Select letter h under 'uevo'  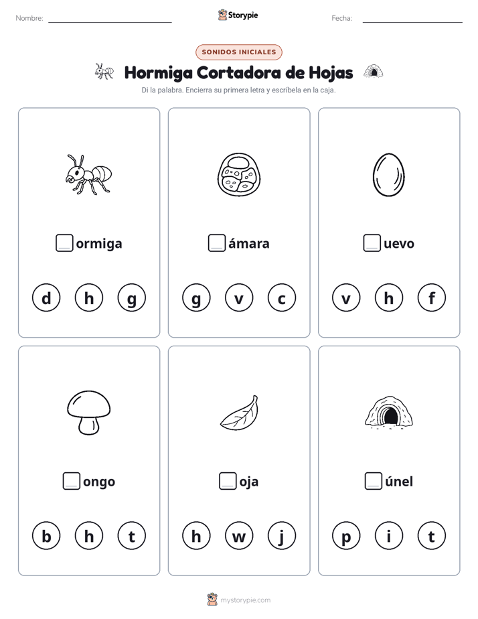pyautogui.click(x=389, y=297)
